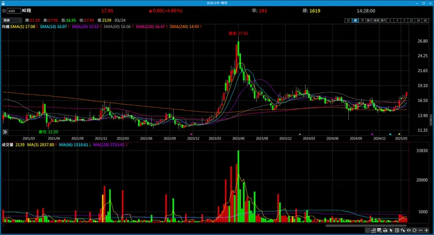This screenshot has height=235, width=434.
Task: Click the magenta event marker near 2024/12
Action: [x=372, y=134]
